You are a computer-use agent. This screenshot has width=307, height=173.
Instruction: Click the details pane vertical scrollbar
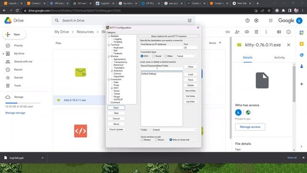point(294,84)
